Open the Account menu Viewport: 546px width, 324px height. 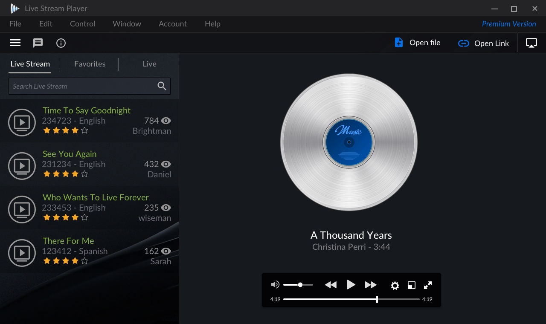point(173,24)
